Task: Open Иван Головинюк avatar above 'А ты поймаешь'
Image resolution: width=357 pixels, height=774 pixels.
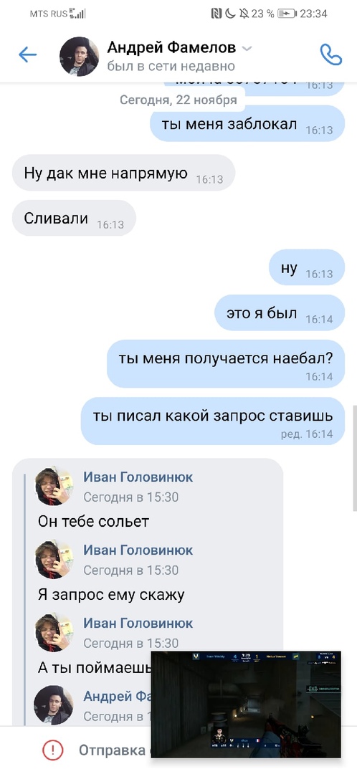Action: click(x=53, y=632)
